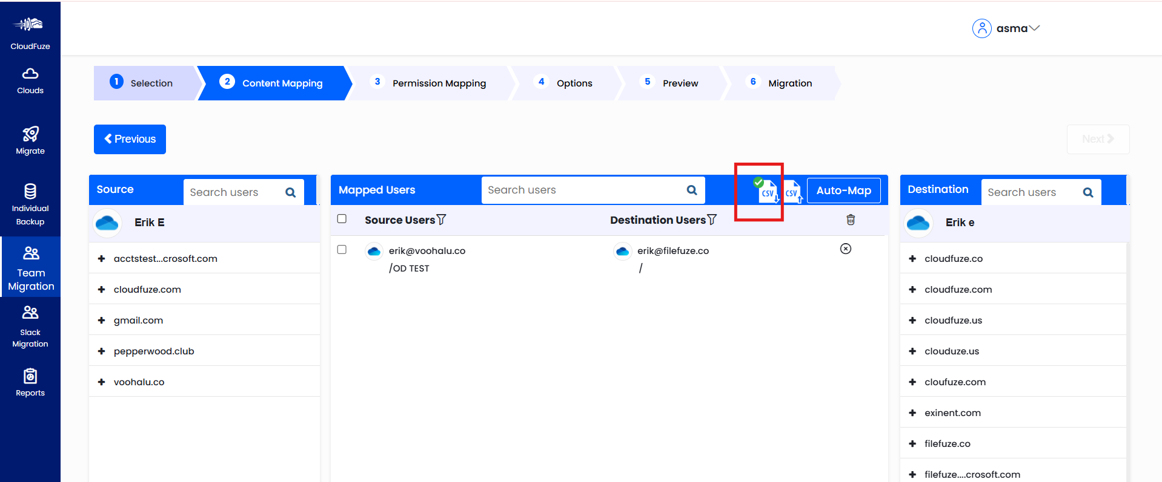Remove the erik@filefuze.co mapping with the X icon
Viewport: 1162px width, 482px height.
point(846,249)
